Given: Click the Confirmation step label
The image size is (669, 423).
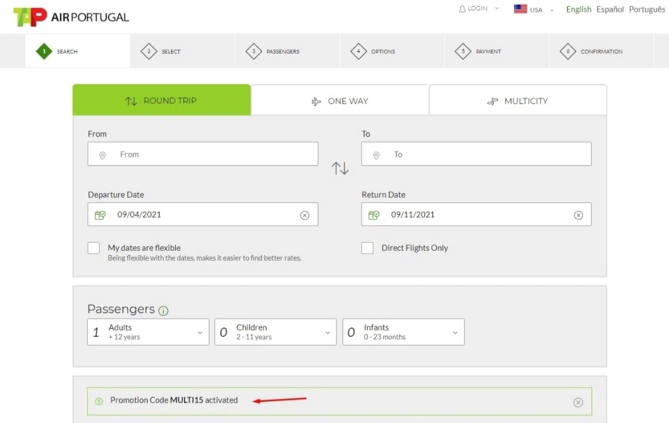Looking at the screenshot, I should 601,51.
